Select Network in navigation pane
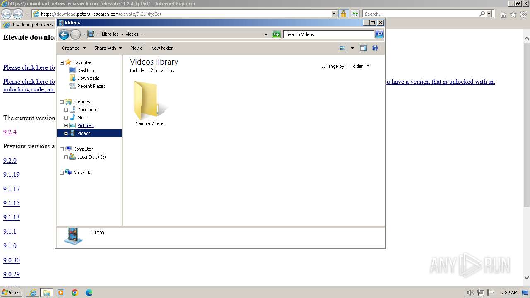The height and width of the screenshot is (298, 530). (x=82, y=173)
